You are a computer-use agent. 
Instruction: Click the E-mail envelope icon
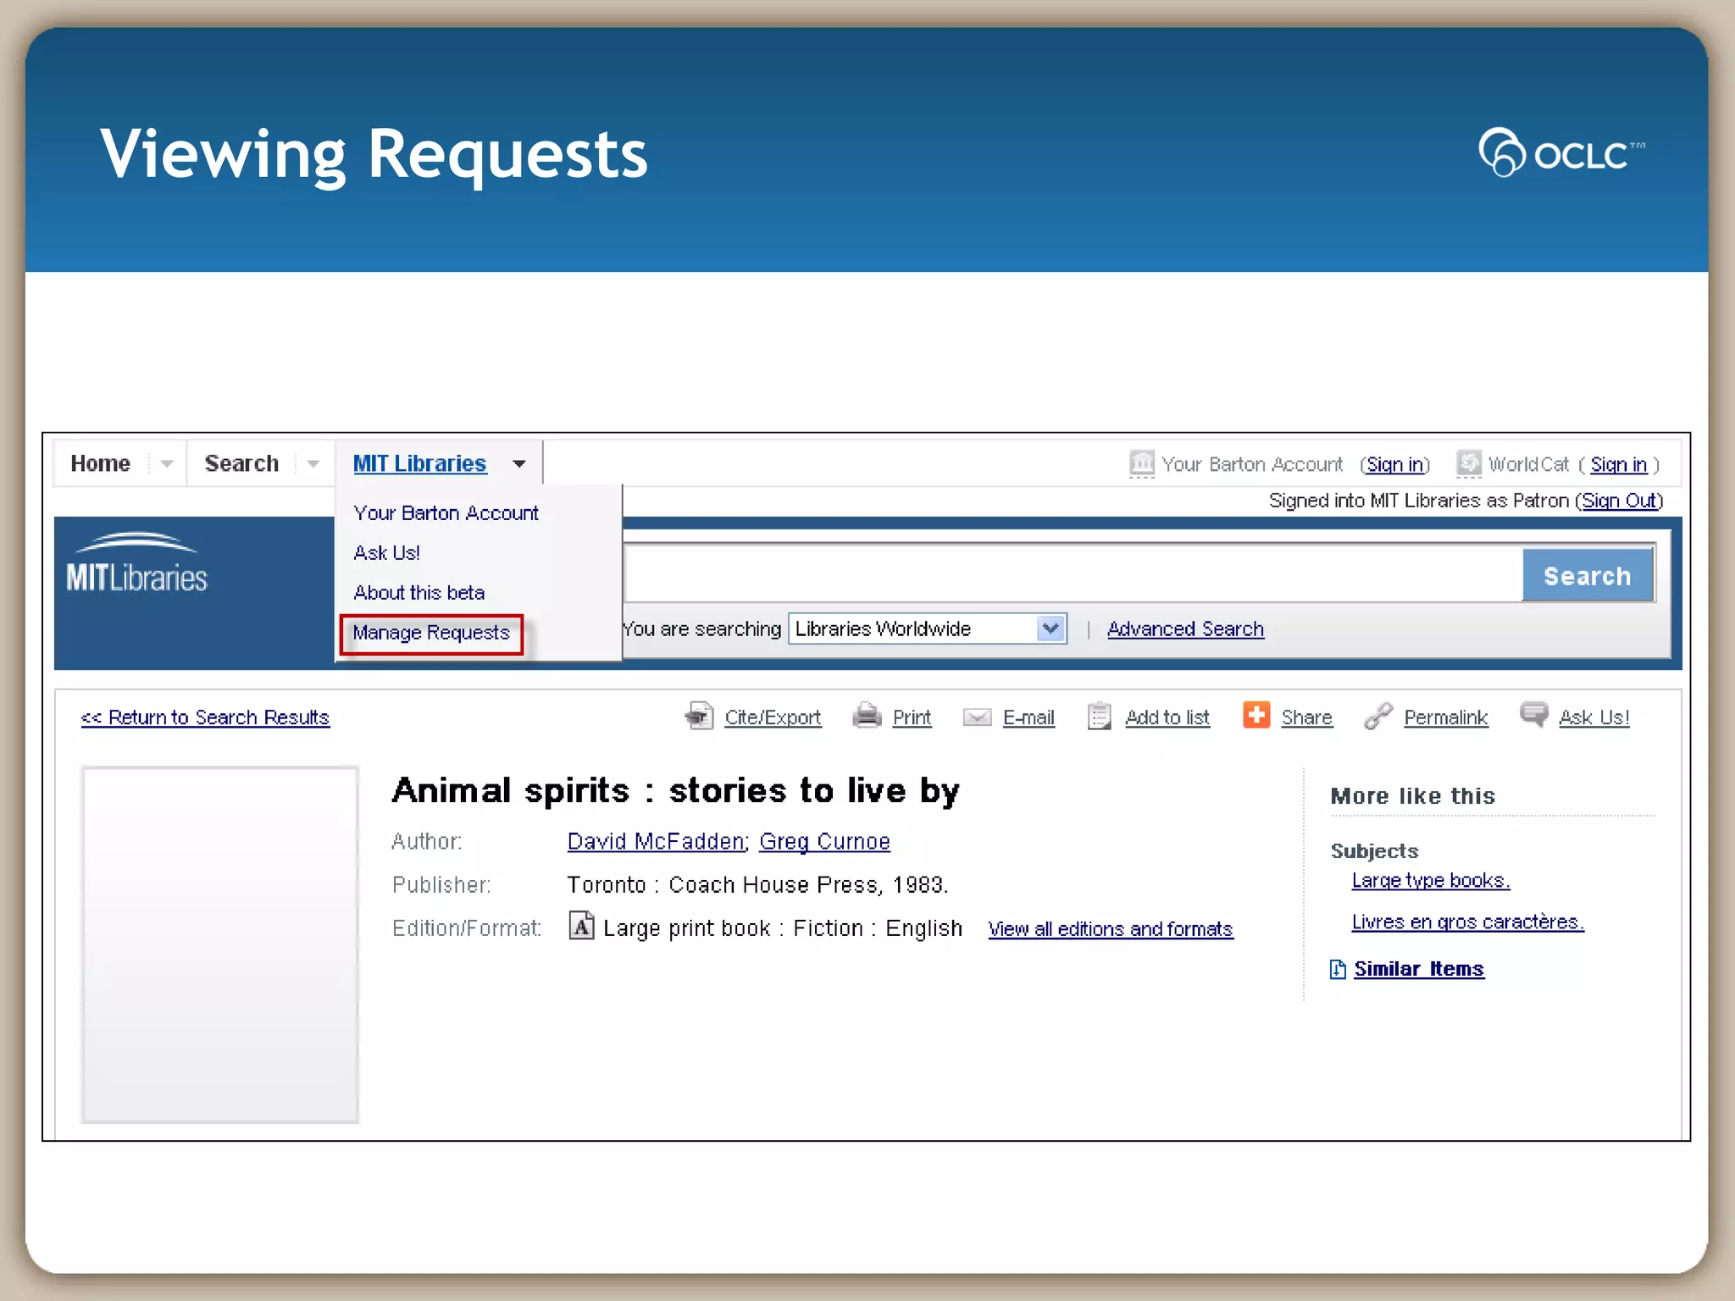977,717
